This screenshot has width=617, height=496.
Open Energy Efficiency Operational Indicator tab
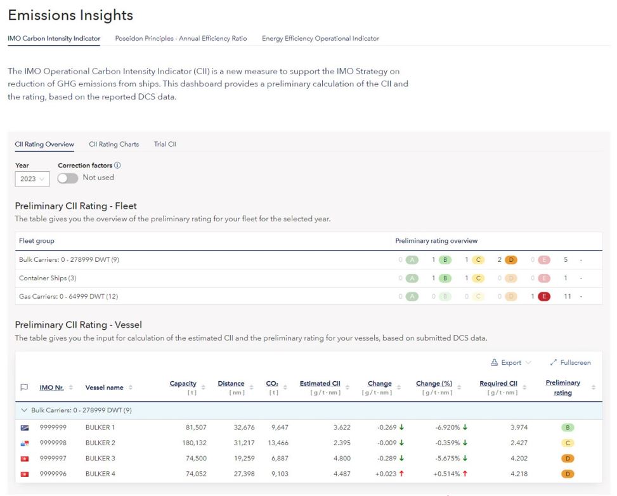320,38
